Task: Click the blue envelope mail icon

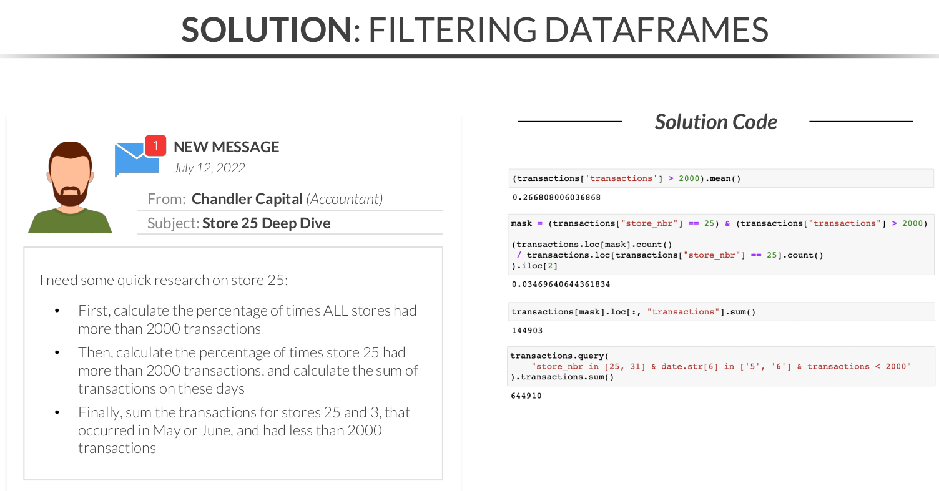Action: tap(134, 160)
